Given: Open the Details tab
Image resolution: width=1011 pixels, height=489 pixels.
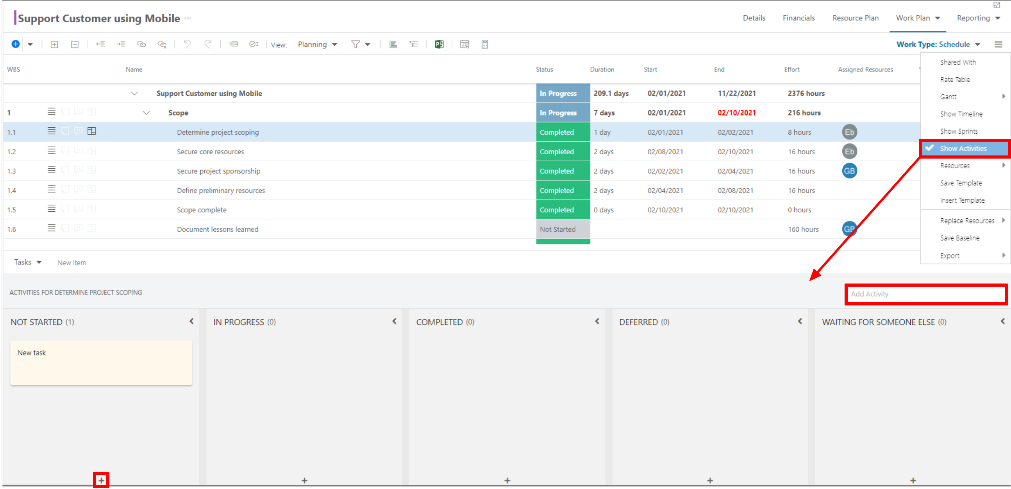Looking at the screenshot, I should 754,18.
